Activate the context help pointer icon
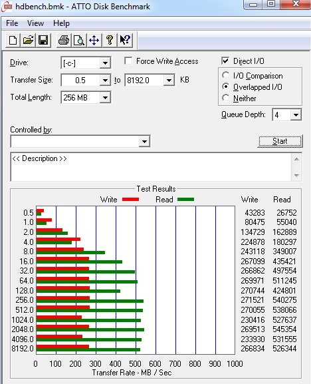 [125, 40]
